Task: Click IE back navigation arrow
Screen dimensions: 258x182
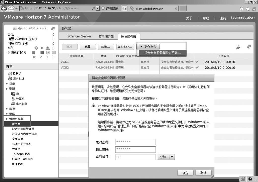Action: pos(4,9)
